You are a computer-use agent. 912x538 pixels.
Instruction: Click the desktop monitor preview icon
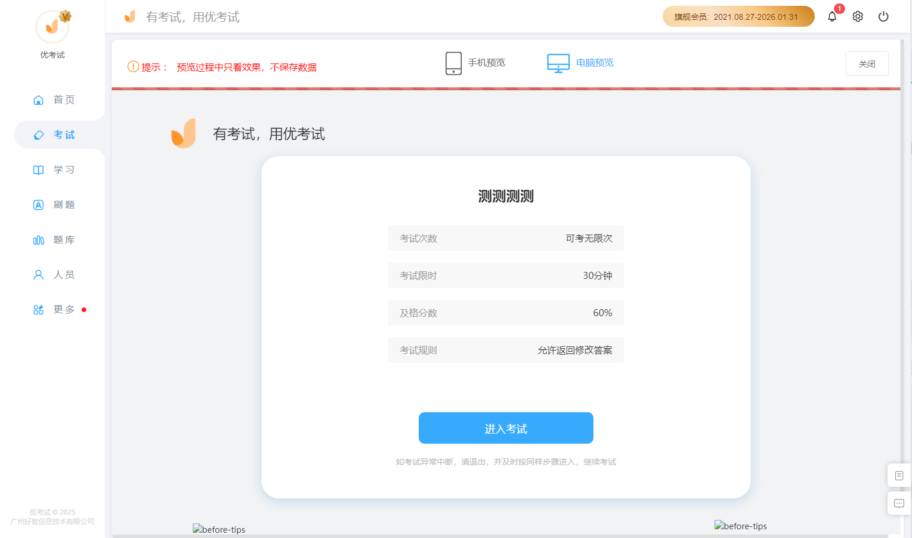point(558,63)
